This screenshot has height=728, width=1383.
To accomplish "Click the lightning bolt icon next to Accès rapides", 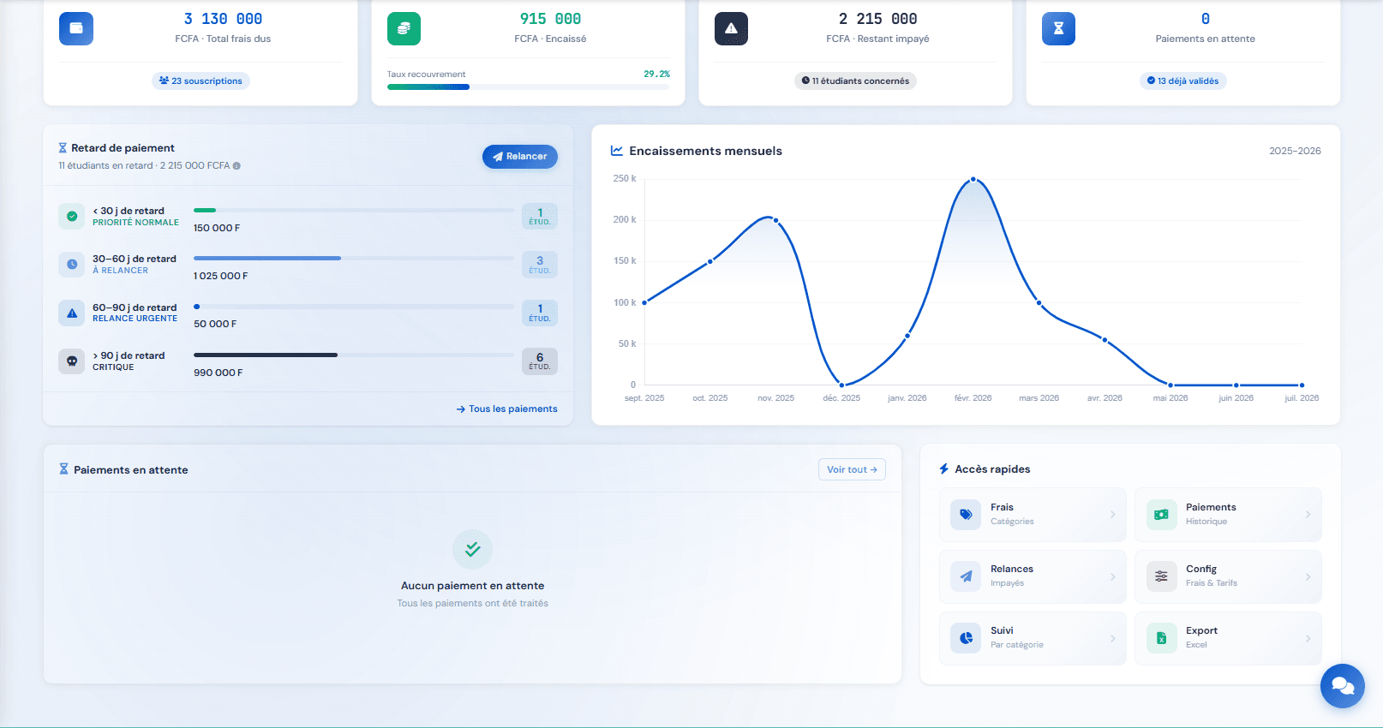I will [943, 469].
